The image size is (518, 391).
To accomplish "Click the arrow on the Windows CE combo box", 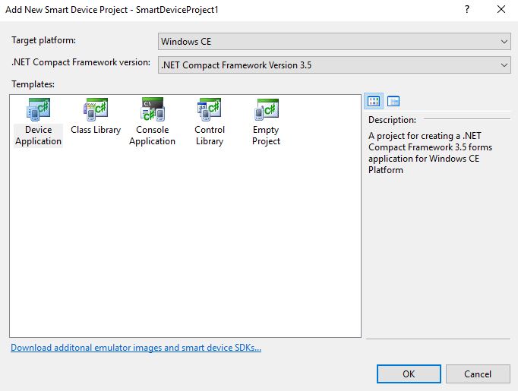I will tap(504, 42).
